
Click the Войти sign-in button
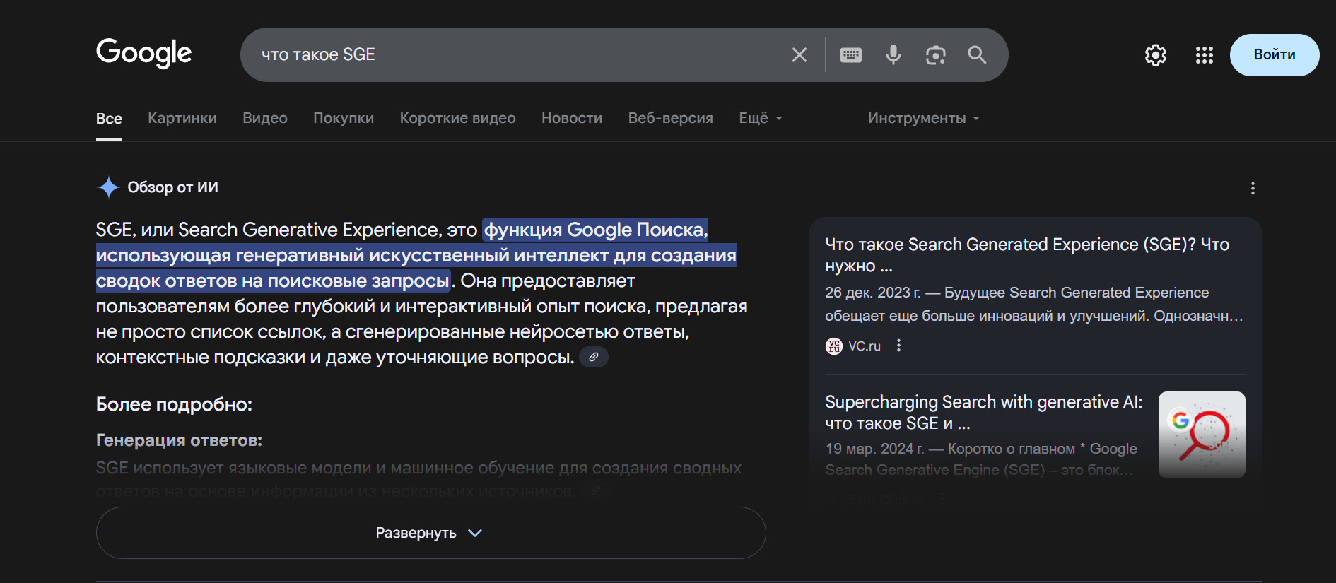click(1275, 55)
